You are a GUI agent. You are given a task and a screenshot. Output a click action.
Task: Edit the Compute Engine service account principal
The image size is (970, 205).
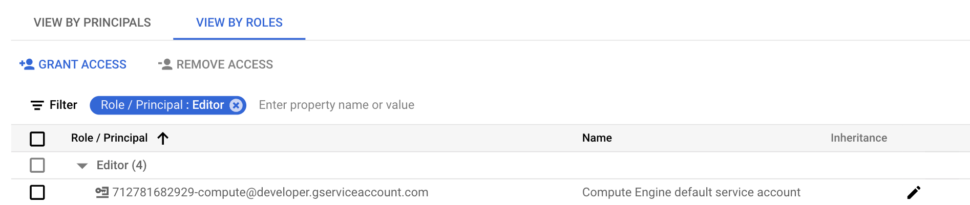click(x=914, y=193)
